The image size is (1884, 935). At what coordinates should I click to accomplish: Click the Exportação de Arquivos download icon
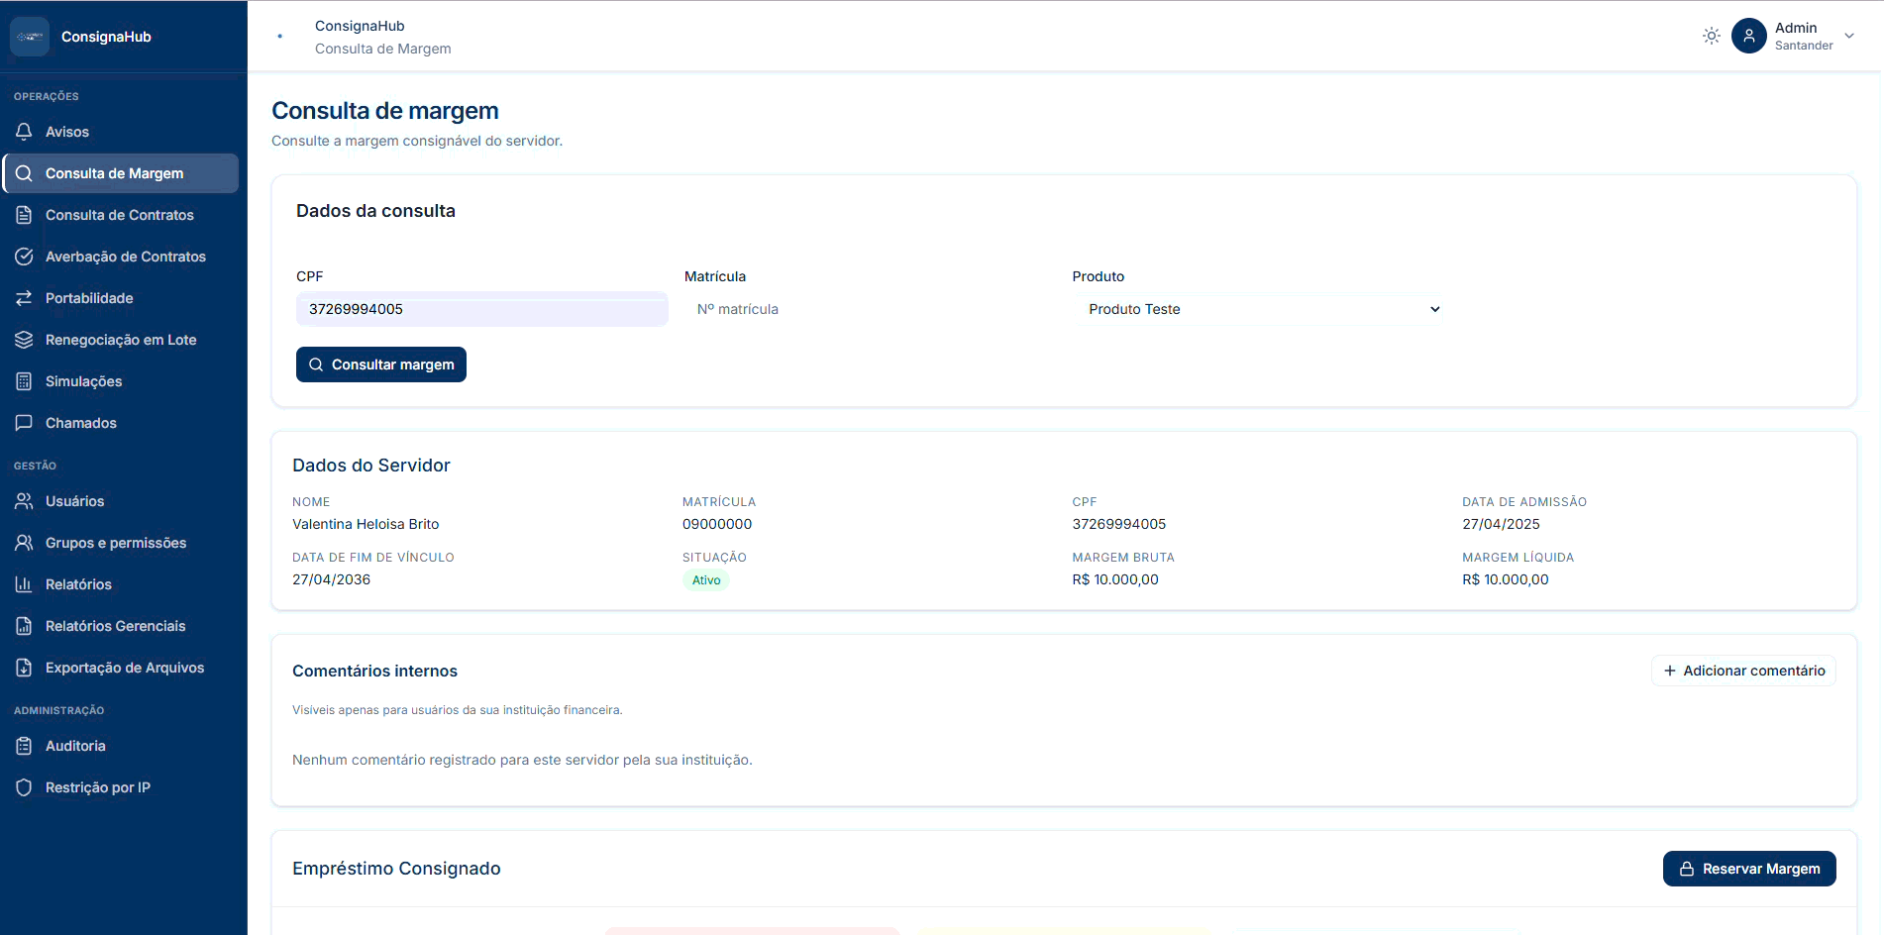coord(24,668)
